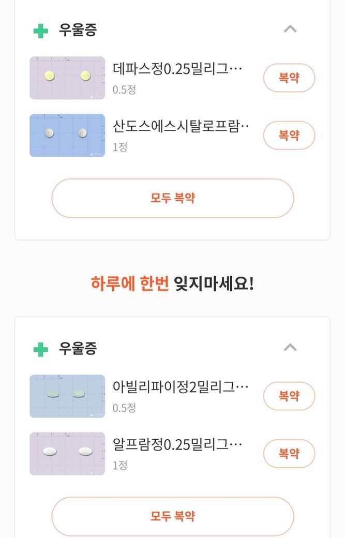Click green plus icon of 데파스정 group
The image size is (345, 538).
coord(40,31)
